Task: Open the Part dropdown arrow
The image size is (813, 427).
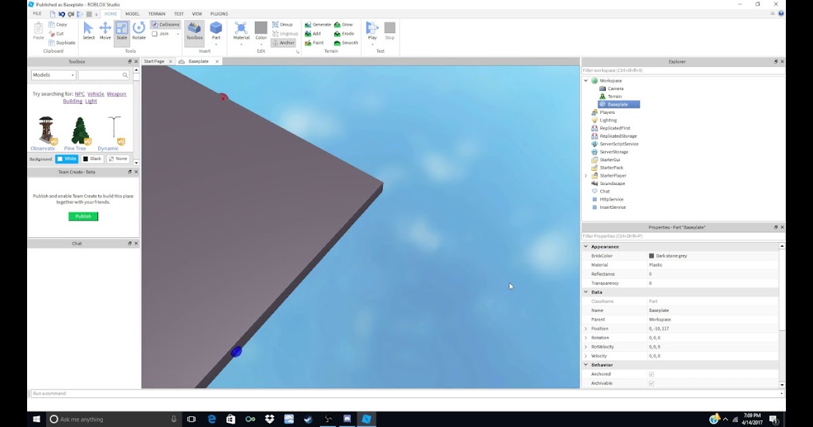Action: (216, 43)
